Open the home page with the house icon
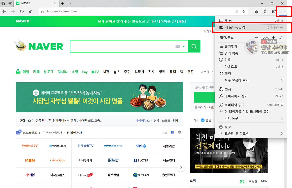The height and width of the screenshot is (188, 292). pyautogui.click(x=31, y=11)
